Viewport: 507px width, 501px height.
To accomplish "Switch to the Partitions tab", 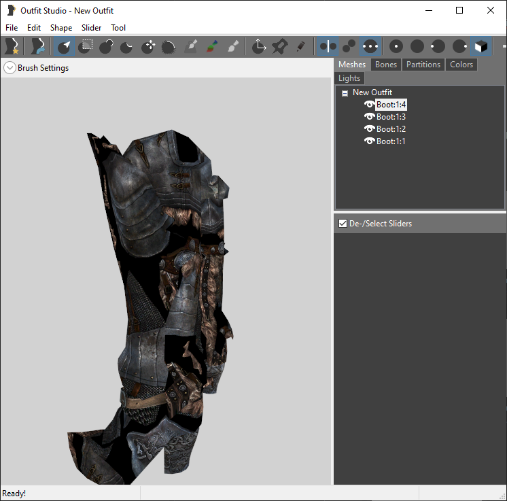I will click(x=423, y=65).
